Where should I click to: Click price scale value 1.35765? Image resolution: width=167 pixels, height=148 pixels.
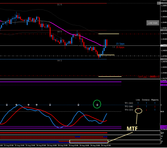point(164,11)
